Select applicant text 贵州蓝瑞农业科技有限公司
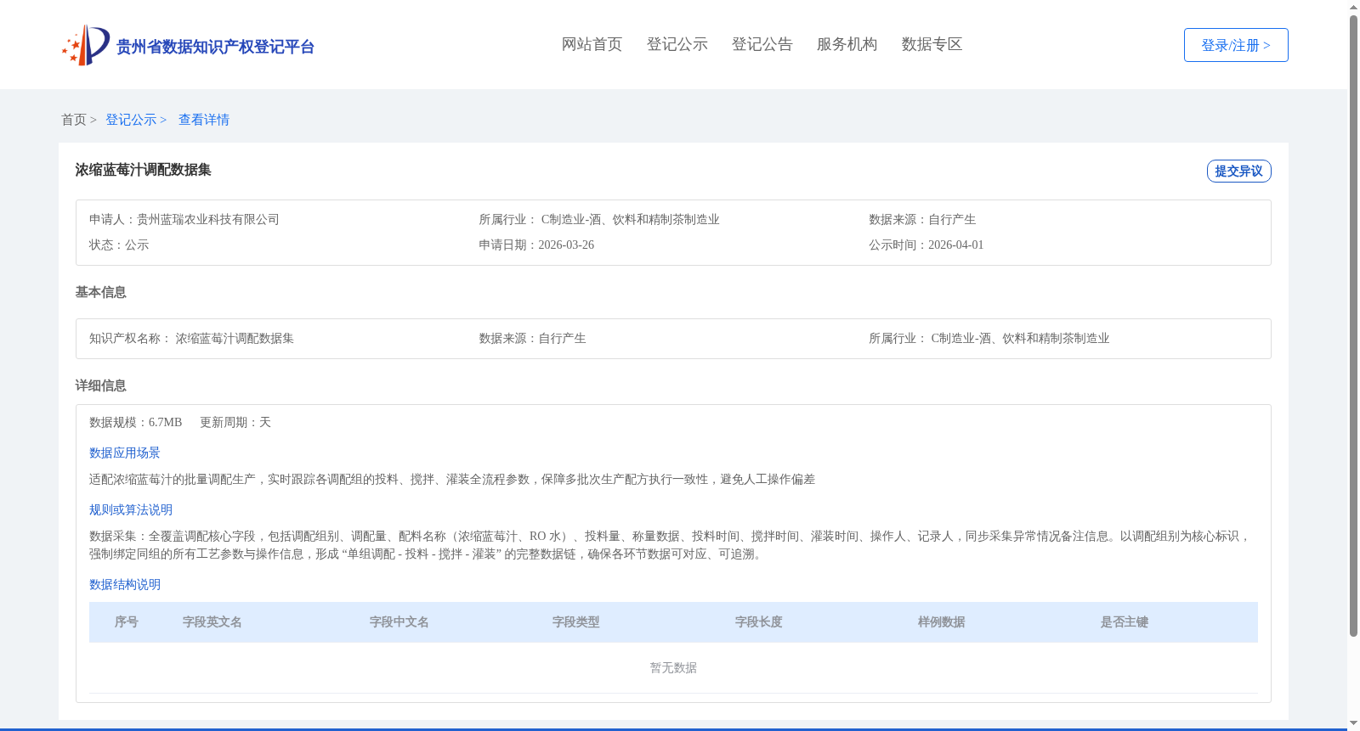Screen dimensions: 1360x731 tap(208, 219)
